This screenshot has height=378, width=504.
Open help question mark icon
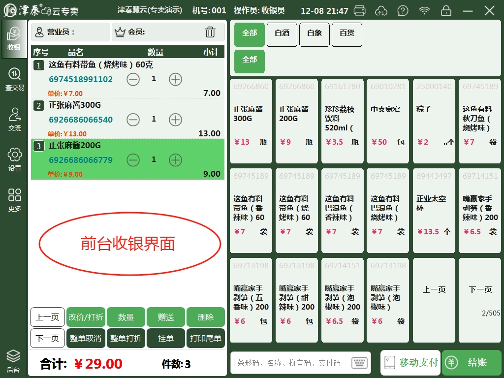tap(403, 10)
